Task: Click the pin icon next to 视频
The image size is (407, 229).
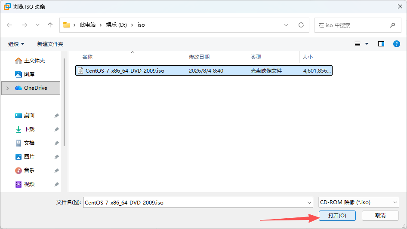Action: pos(56,184)
